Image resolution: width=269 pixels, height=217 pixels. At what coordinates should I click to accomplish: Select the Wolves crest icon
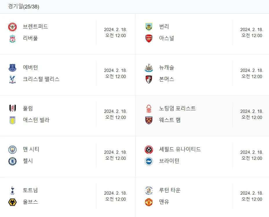(x=12, y=202)
